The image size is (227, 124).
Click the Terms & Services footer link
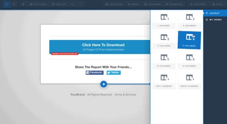[x=125, y=95]
